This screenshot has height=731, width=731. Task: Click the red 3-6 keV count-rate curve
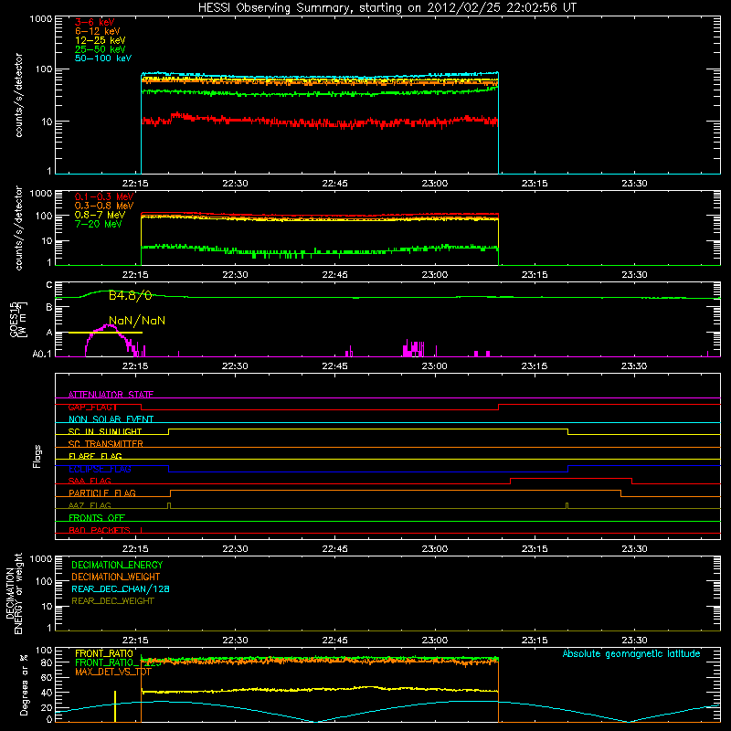pos(320,122)
